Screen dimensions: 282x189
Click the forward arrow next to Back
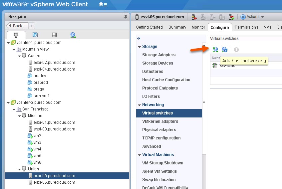(x=32, y=26)
